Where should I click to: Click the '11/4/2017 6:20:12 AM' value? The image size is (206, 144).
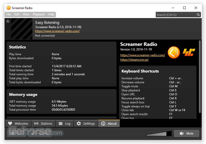tap(66, 66)
